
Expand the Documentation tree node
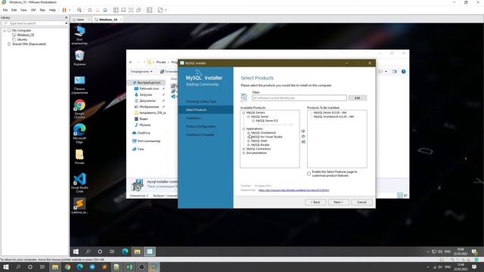(244, 153)
